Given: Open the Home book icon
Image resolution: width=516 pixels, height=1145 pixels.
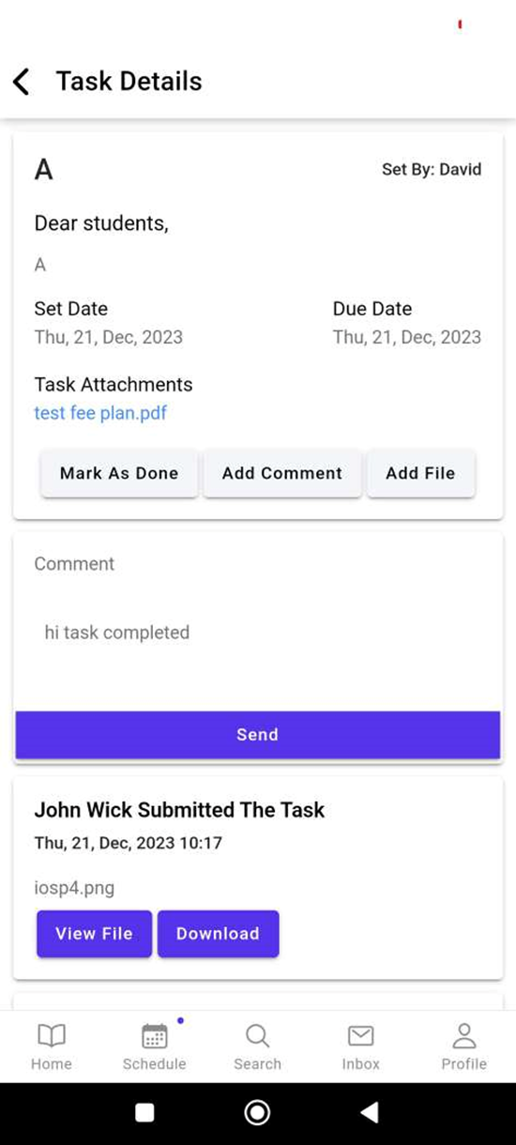Looking at the screenshot, I should (x=52, y=1035).
